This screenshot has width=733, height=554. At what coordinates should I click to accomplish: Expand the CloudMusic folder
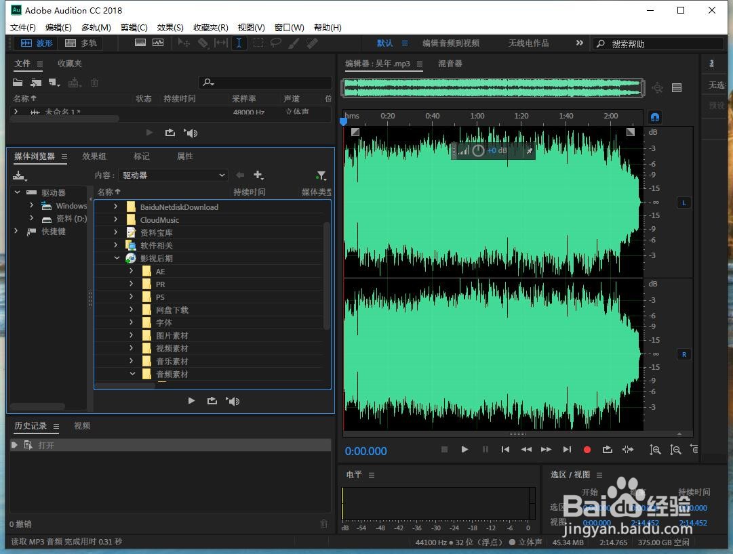pyautogui.click(x=115, y=219)
